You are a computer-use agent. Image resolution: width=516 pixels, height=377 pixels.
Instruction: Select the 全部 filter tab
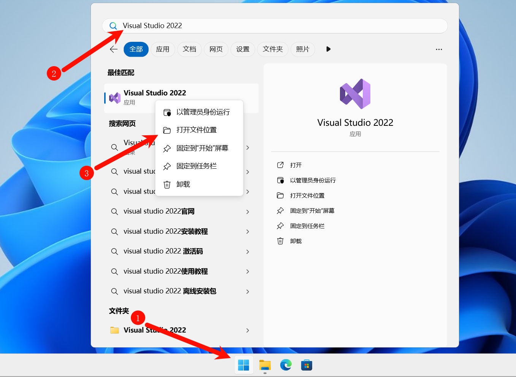pyautogui.click(x=136, y=49)
